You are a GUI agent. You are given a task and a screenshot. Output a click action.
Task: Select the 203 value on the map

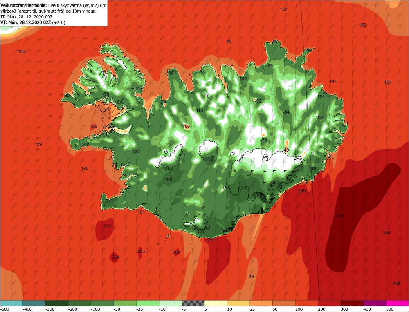tap(141, 251)
